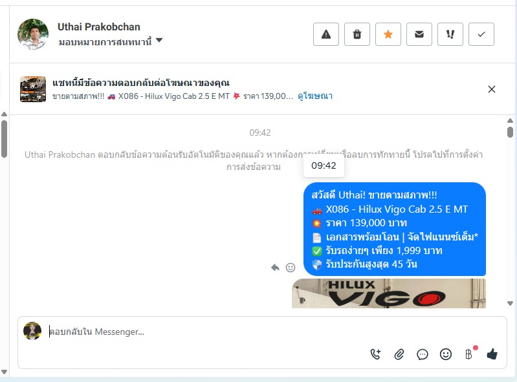Dismiss the ad reply banner
This screenshot has height=382, width=517.
(492, 89)
